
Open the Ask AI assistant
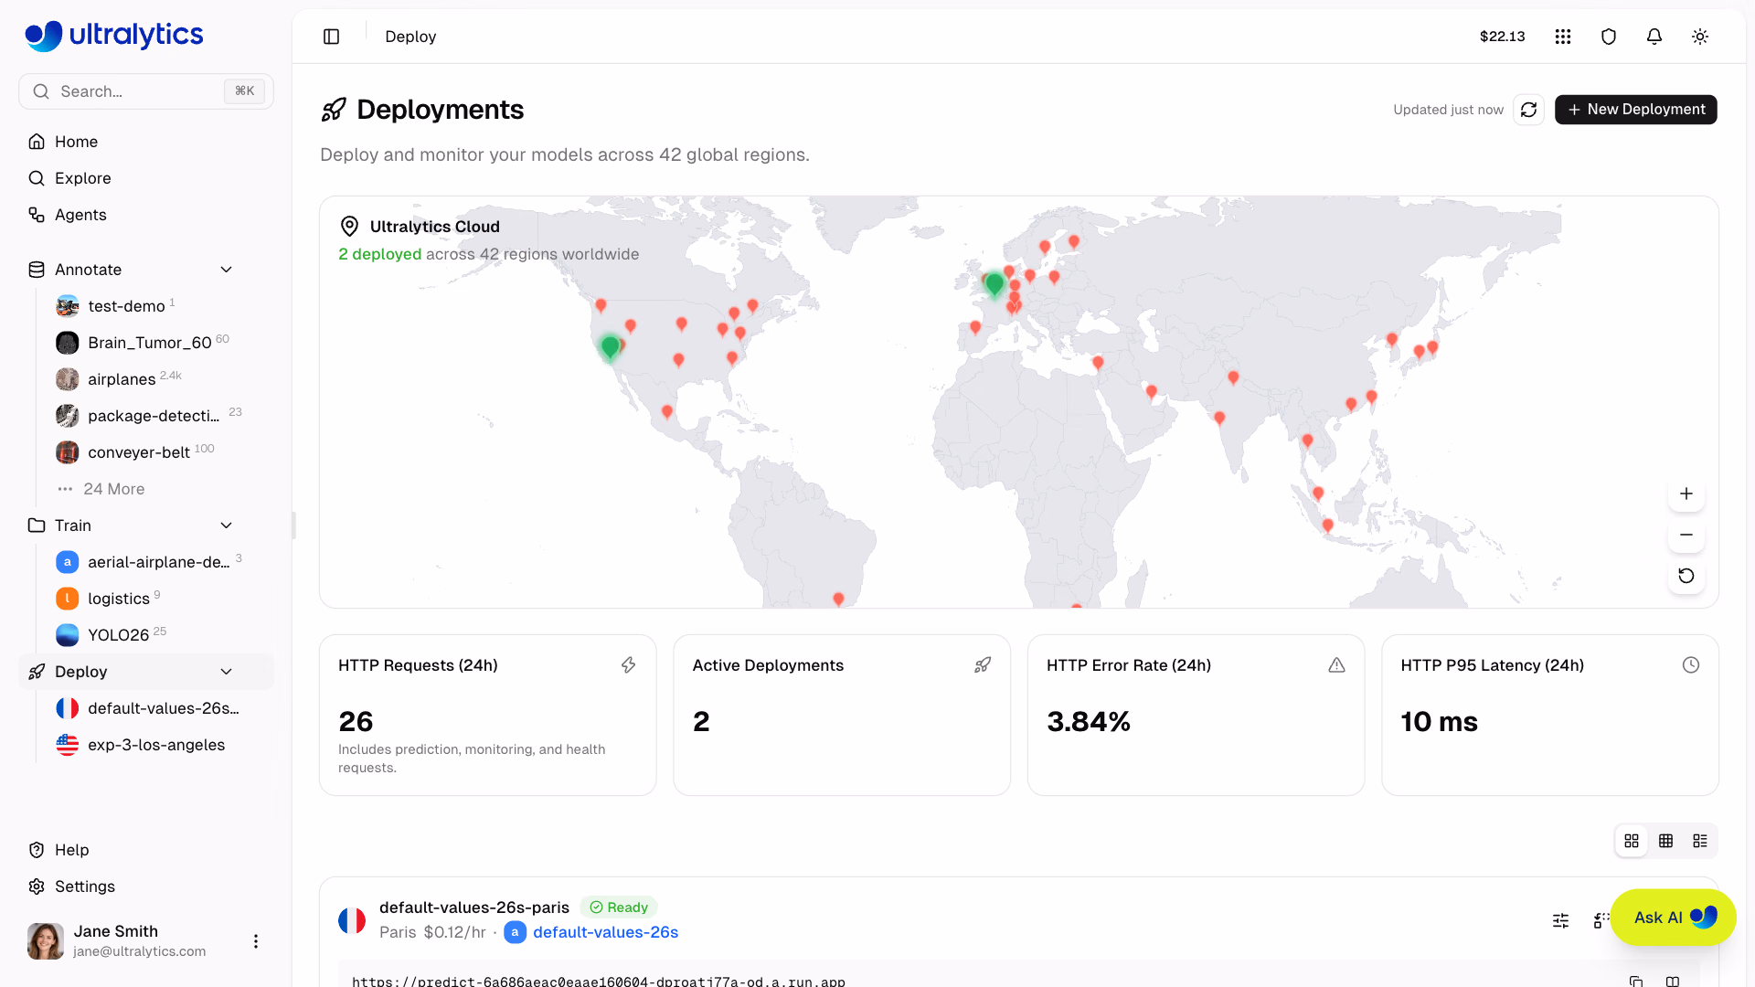coord(1674,918)
